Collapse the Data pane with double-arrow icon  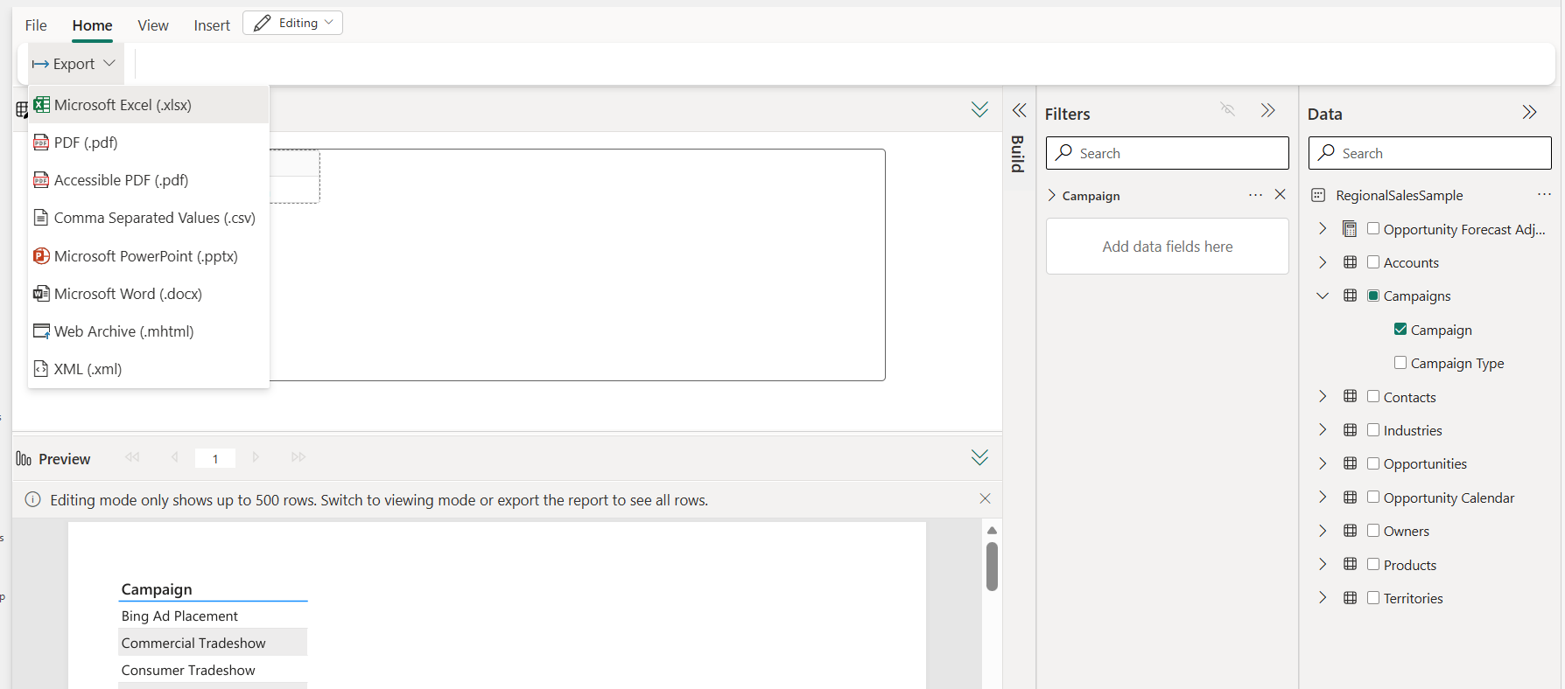click(x=1529, y=112)
